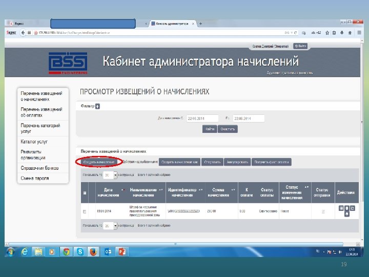Open the bookmarks list icon in the toolbar
Screen dimensions: 369x277
coord(334,33)
